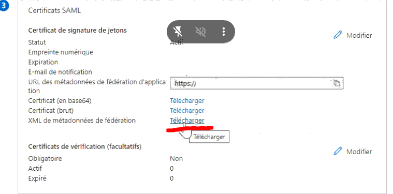The image size is (393, 194).
Task: Download the Certificat (brut)
Action: [x=187, y=110]
